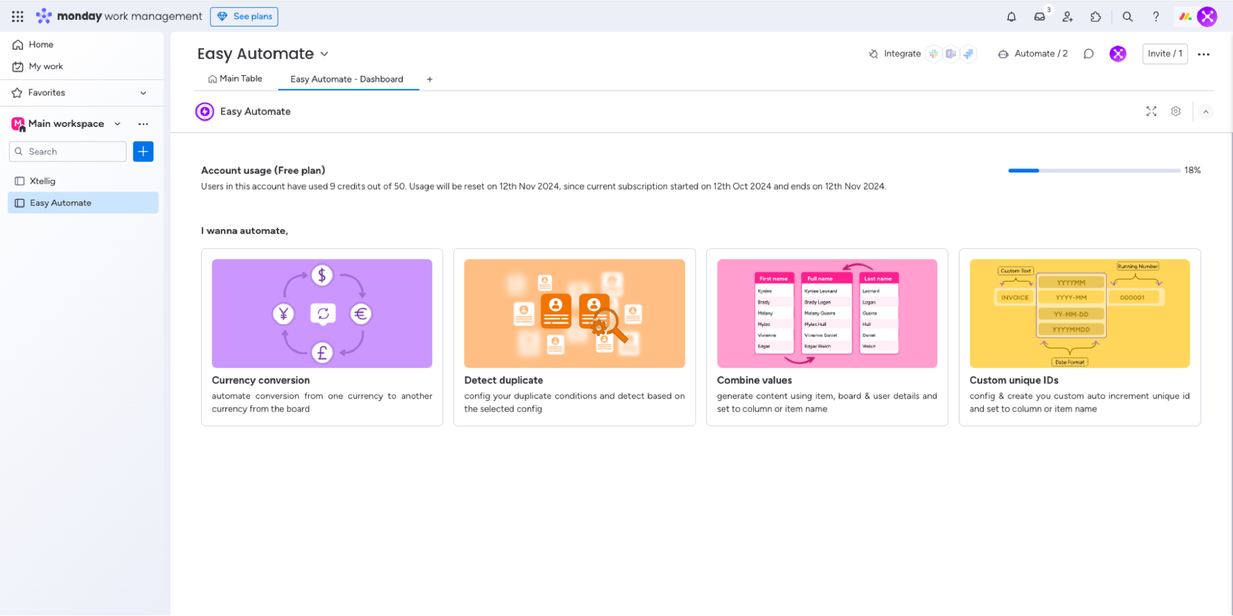This screenshot has width=1233, height=616.
Task: Open the inbox tray icon
Action: tap(1039, 17)
